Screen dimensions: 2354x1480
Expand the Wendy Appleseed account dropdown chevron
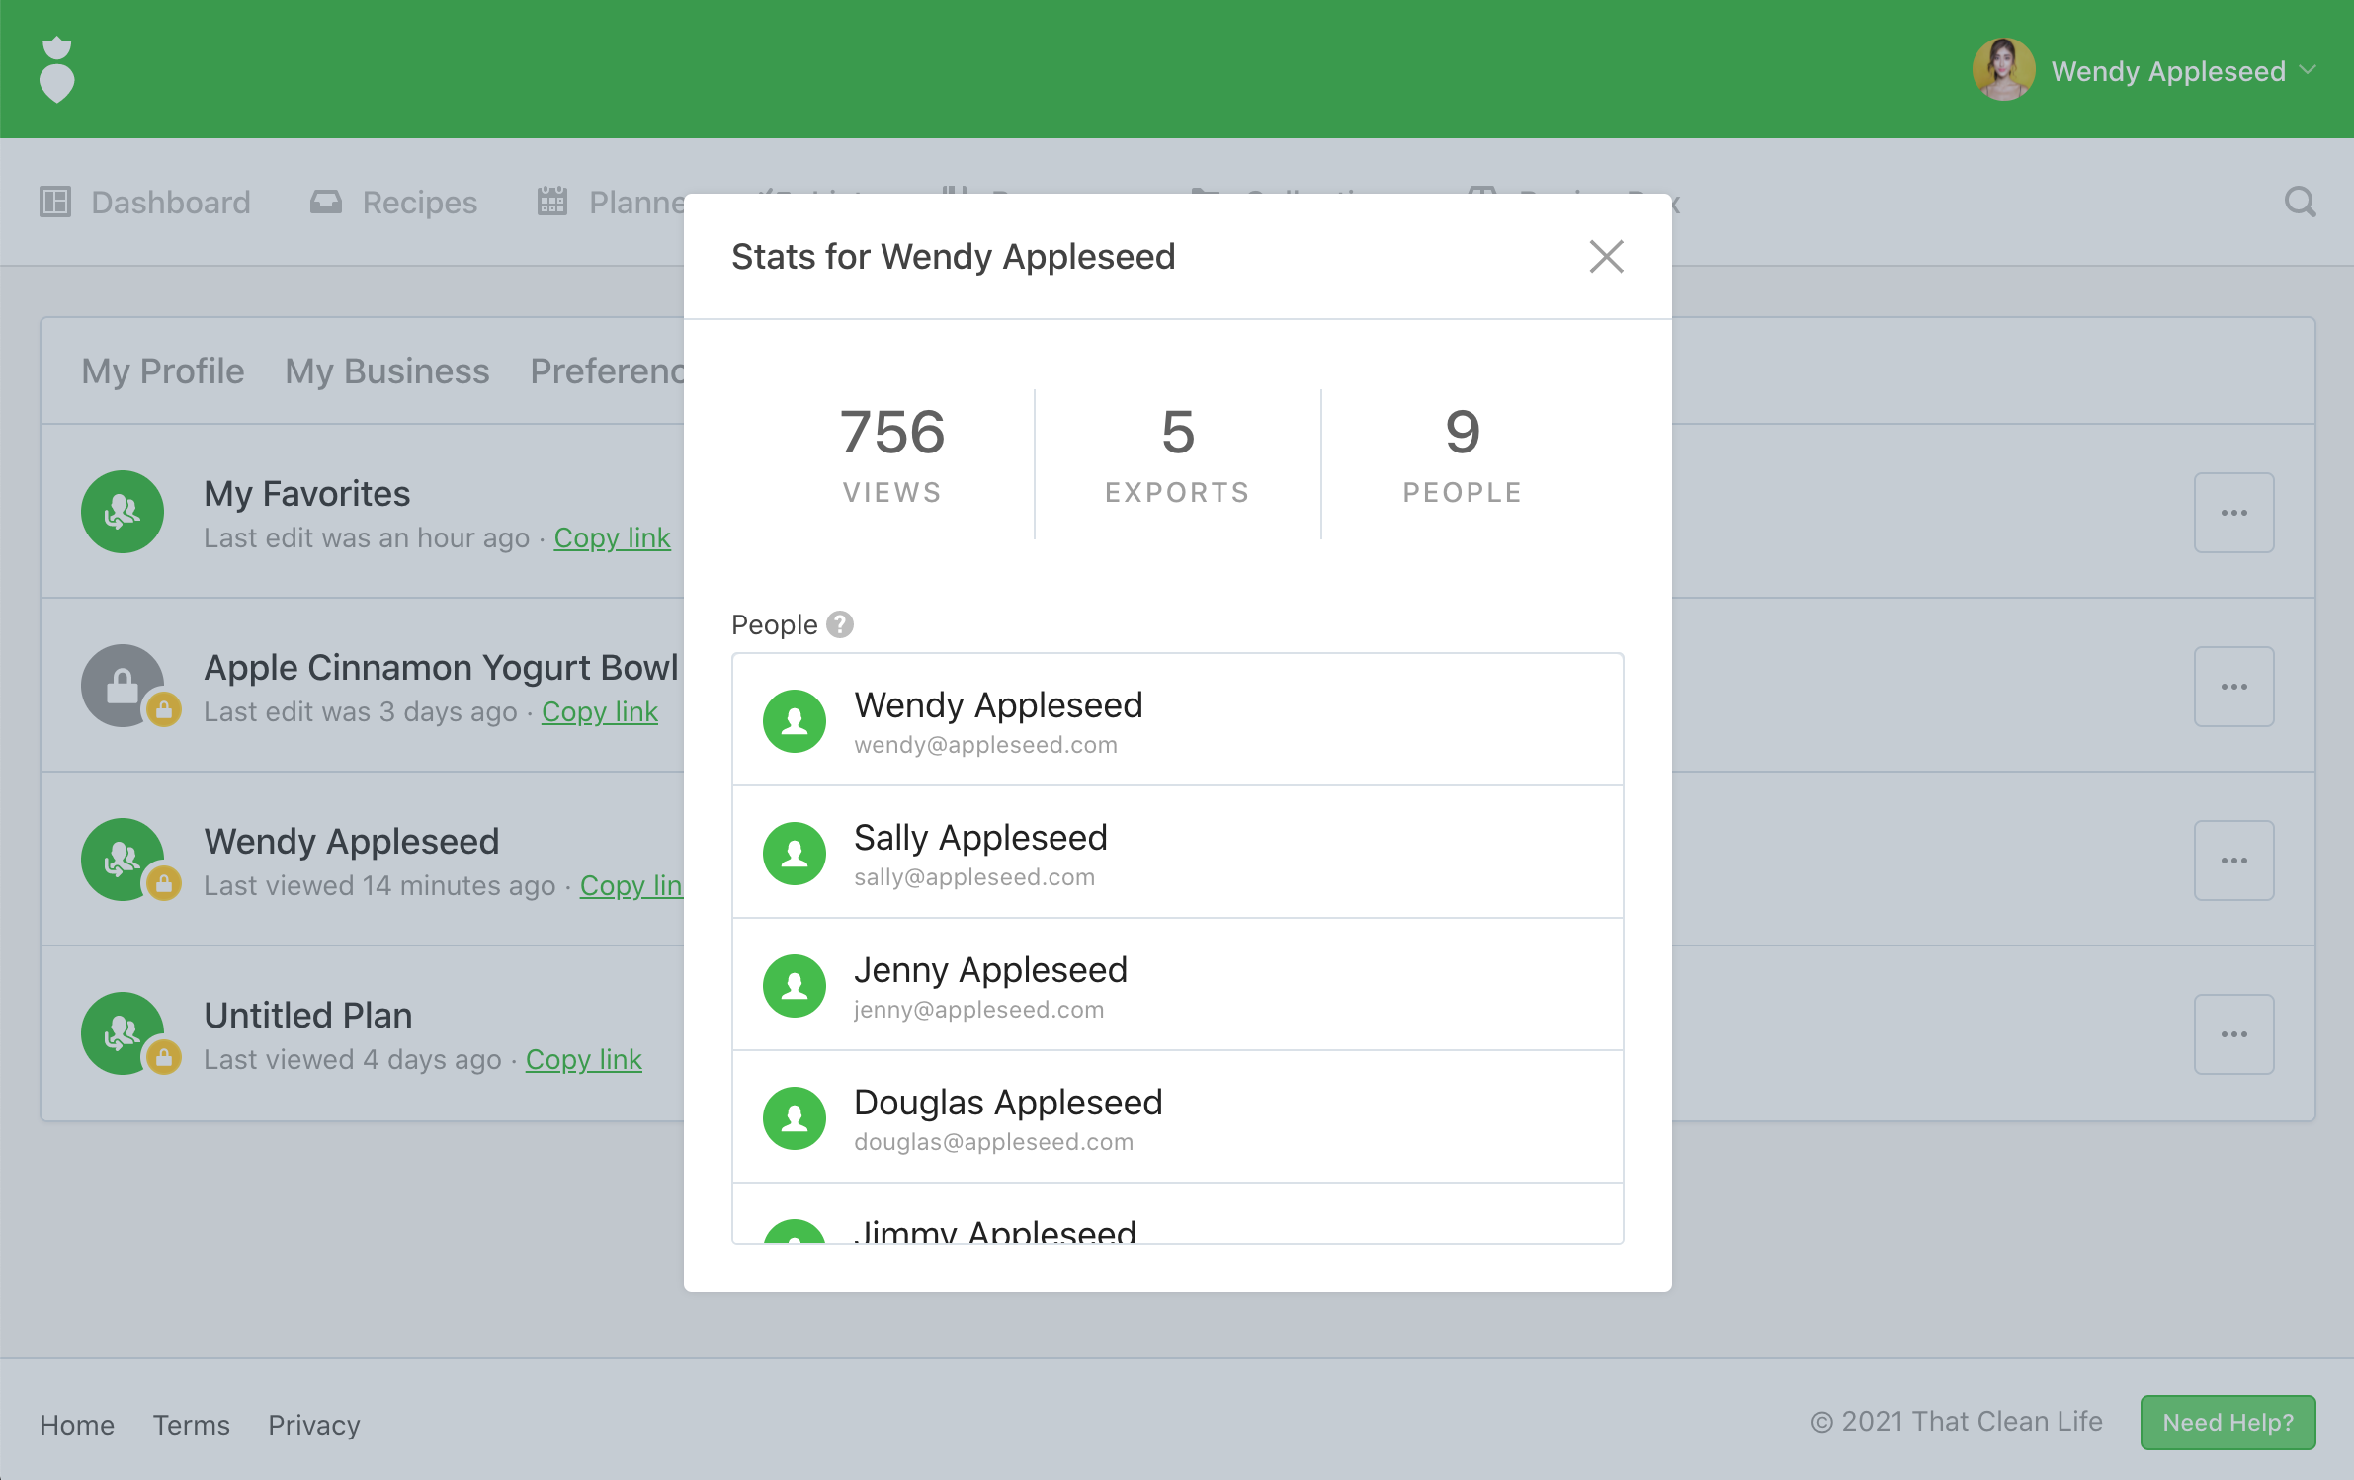coord(2309,70)
